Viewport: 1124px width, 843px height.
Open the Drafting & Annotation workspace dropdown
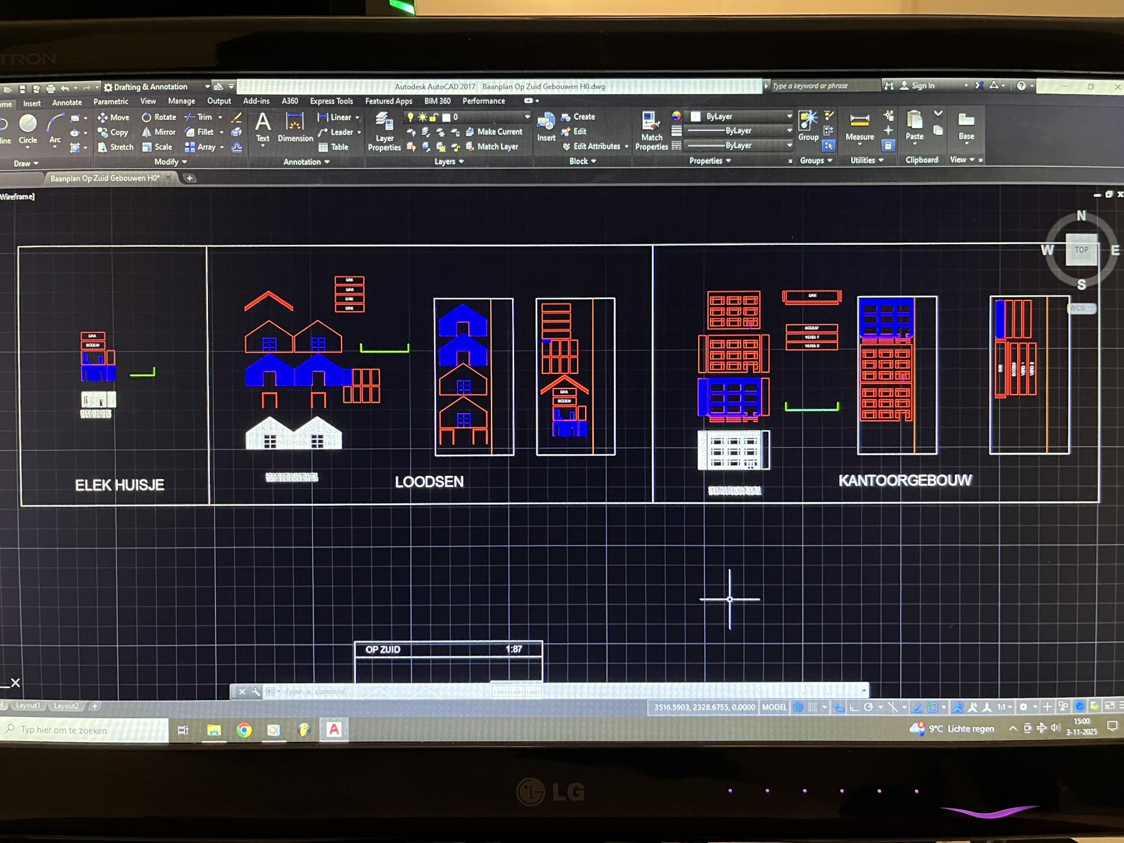pos(156,87)
